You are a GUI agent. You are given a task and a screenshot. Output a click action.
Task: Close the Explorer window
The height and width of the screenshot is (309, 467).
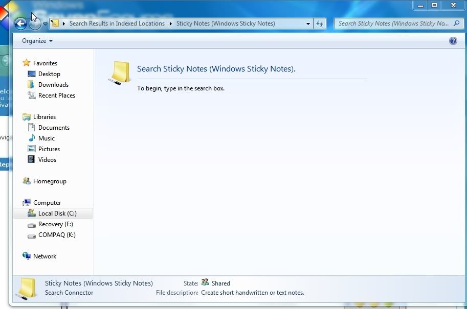pos(453,5)
